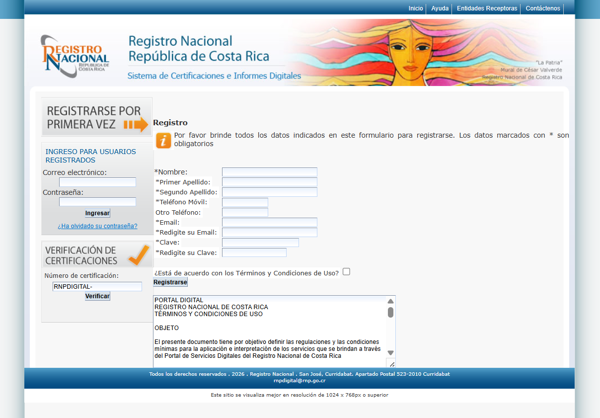Click the orange arrow on Registrarse por primera vez
The height and width of the screenshot is (418, 600).
click(x=137, y=124)
